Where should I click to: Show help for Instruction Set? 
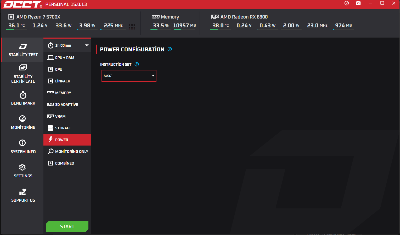coord(137,64)
